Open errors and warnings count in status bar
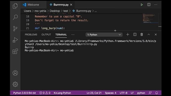Viewport: 171px width, 96px height. point(45,93)
